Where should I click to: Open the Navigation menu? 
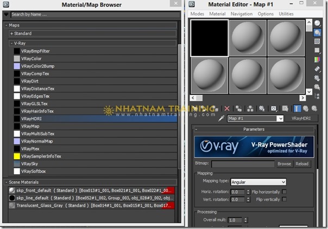click(242, 14)
